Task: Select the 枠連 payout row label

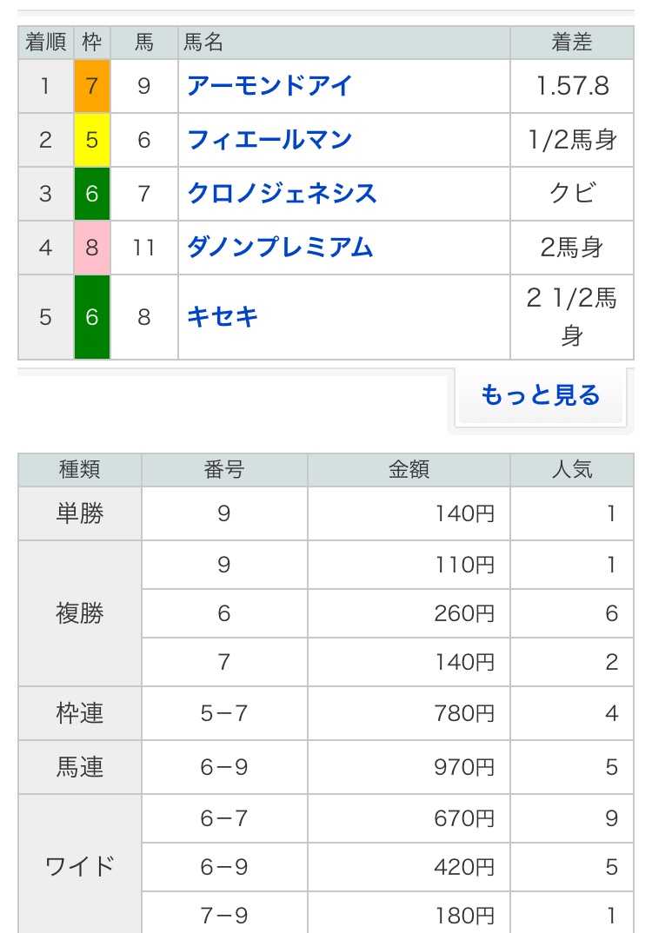Action: pyautogui.click(x=80, y=713)
